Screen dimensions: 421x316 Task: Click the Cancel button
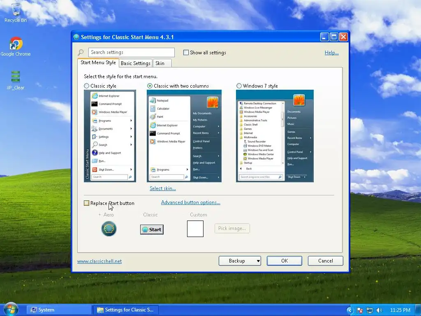point(326,260)
